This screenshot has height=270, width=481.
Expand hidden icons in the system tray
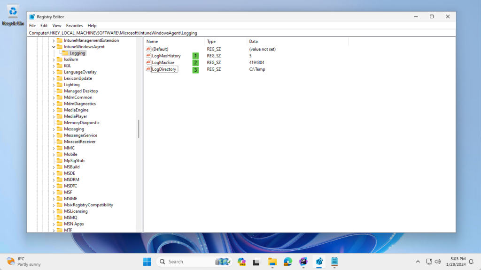point(418,262)
